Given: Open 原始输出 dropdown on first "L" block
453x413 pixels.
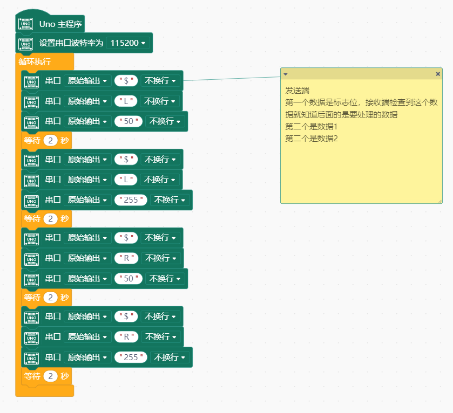Looking at the screenshot, I should tap(87, 101).
